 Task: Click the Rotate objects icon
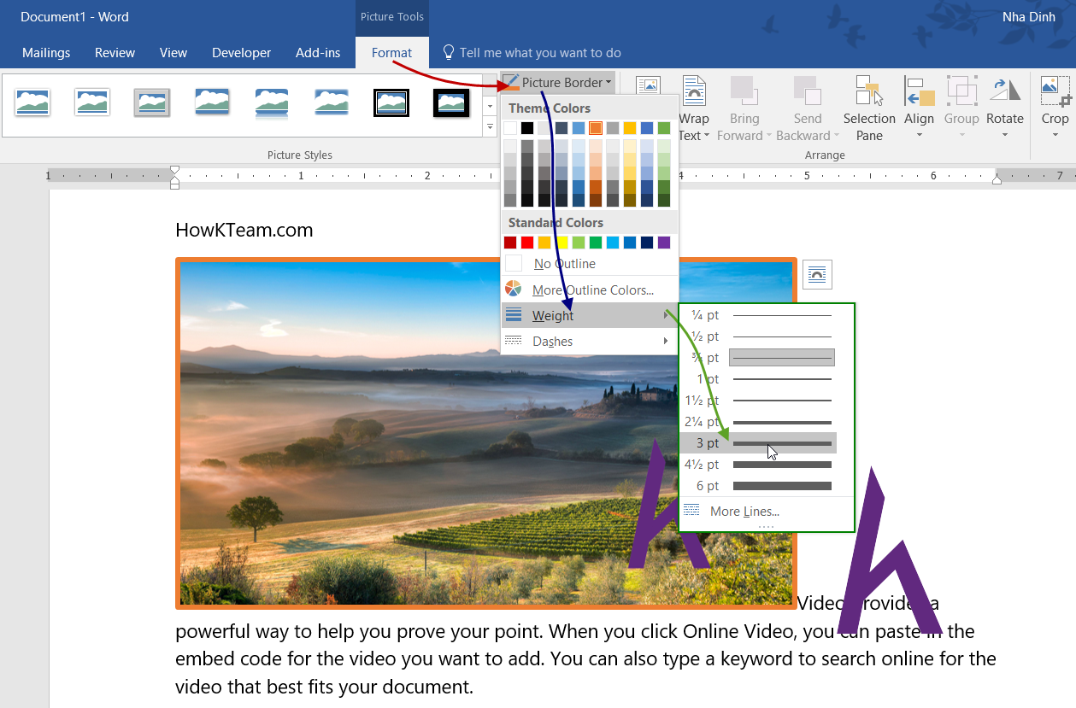pos(1005,91)
